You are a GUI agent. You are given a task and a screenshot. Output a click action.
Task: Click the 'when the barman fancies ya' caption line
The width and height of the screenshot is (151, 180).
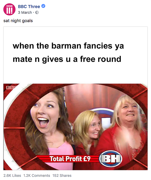pyautogui.click(x=68, y=46)
